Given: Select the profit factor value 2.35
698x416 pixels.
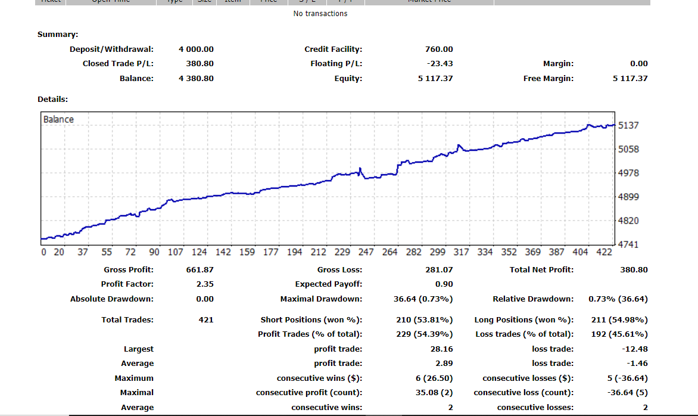Looking at the screenshot, I should point(205,284).
